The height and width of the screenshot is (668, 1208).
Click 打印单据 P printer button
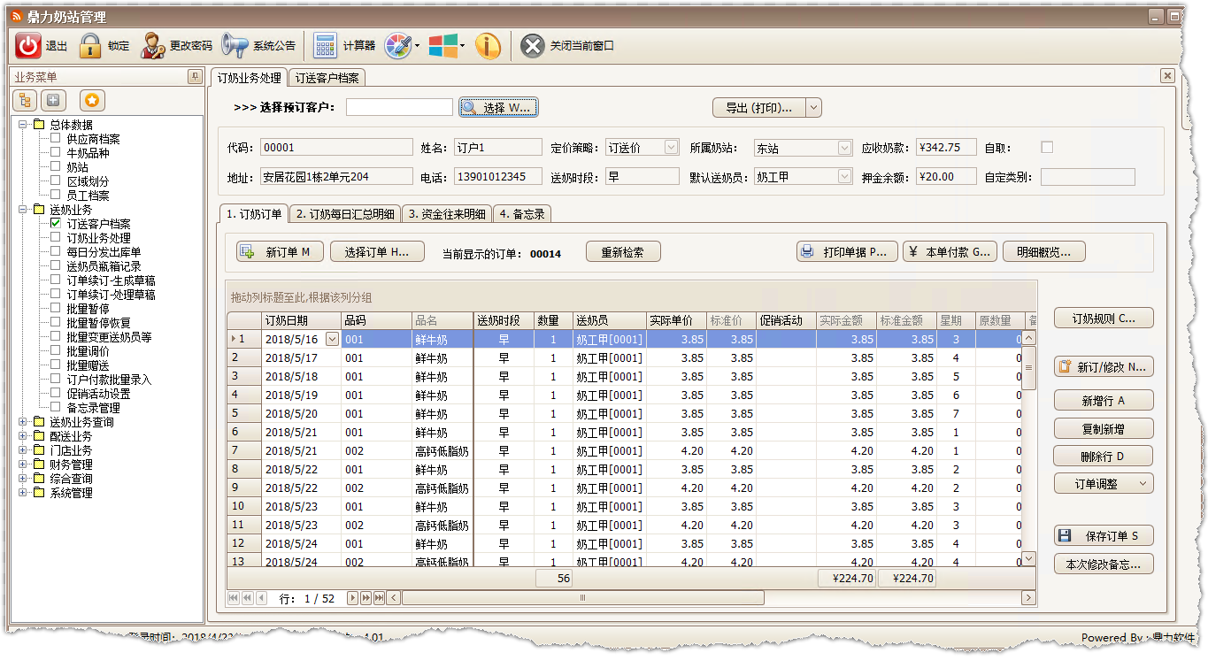coord(847,252)
